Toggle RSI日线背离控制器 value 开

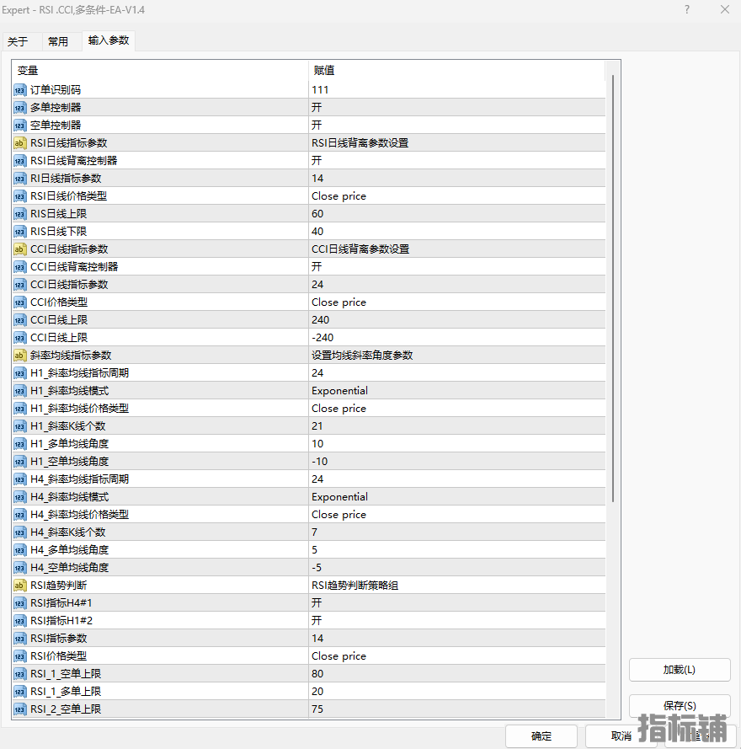tap(457, 160)
